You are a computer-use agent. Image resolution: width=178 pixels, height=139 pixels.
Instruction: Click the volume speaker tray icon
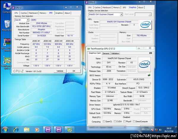tap(160, 130)
